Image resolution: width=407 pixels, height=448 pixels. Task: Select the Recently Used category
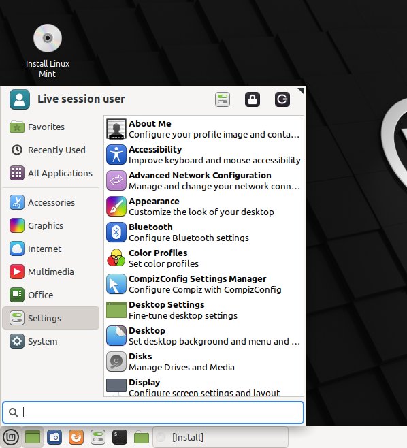(51, 150)
